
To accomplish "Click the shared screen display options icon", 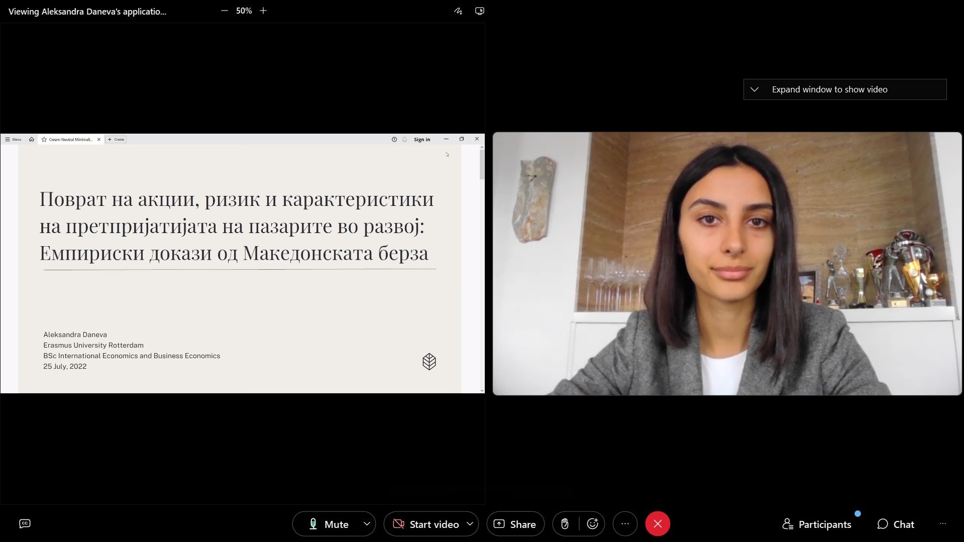I will point(479,11).
